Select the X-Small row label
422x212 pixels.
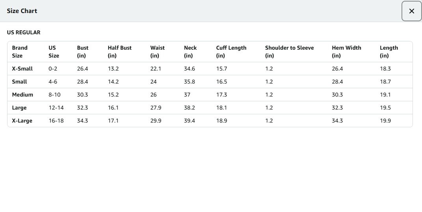click(22, 69)
